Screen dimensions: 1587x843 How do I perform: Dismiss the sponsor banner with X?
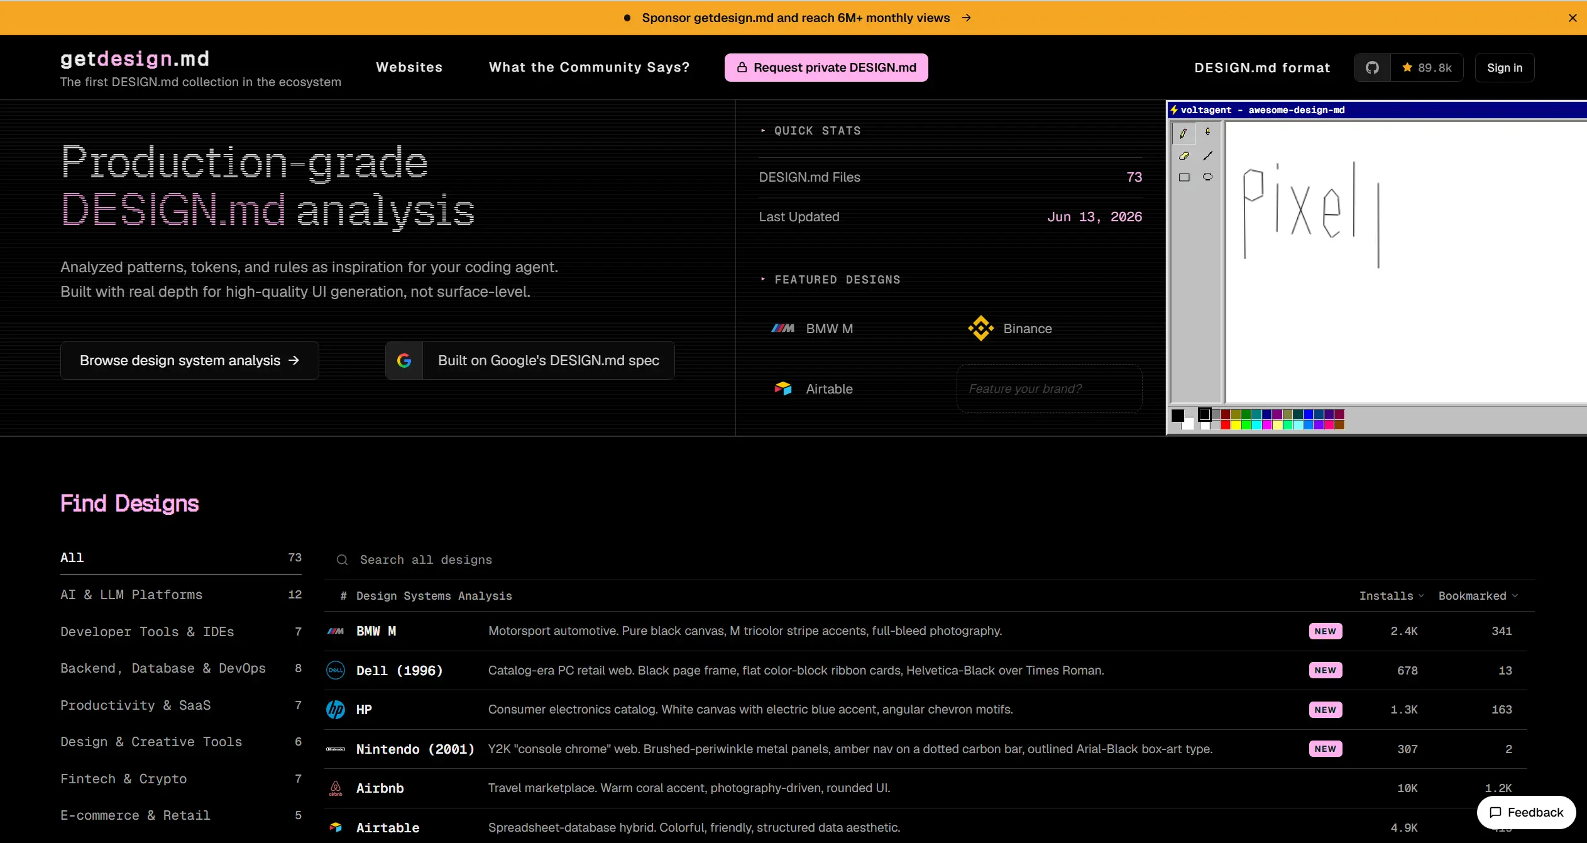point(1573,18)
